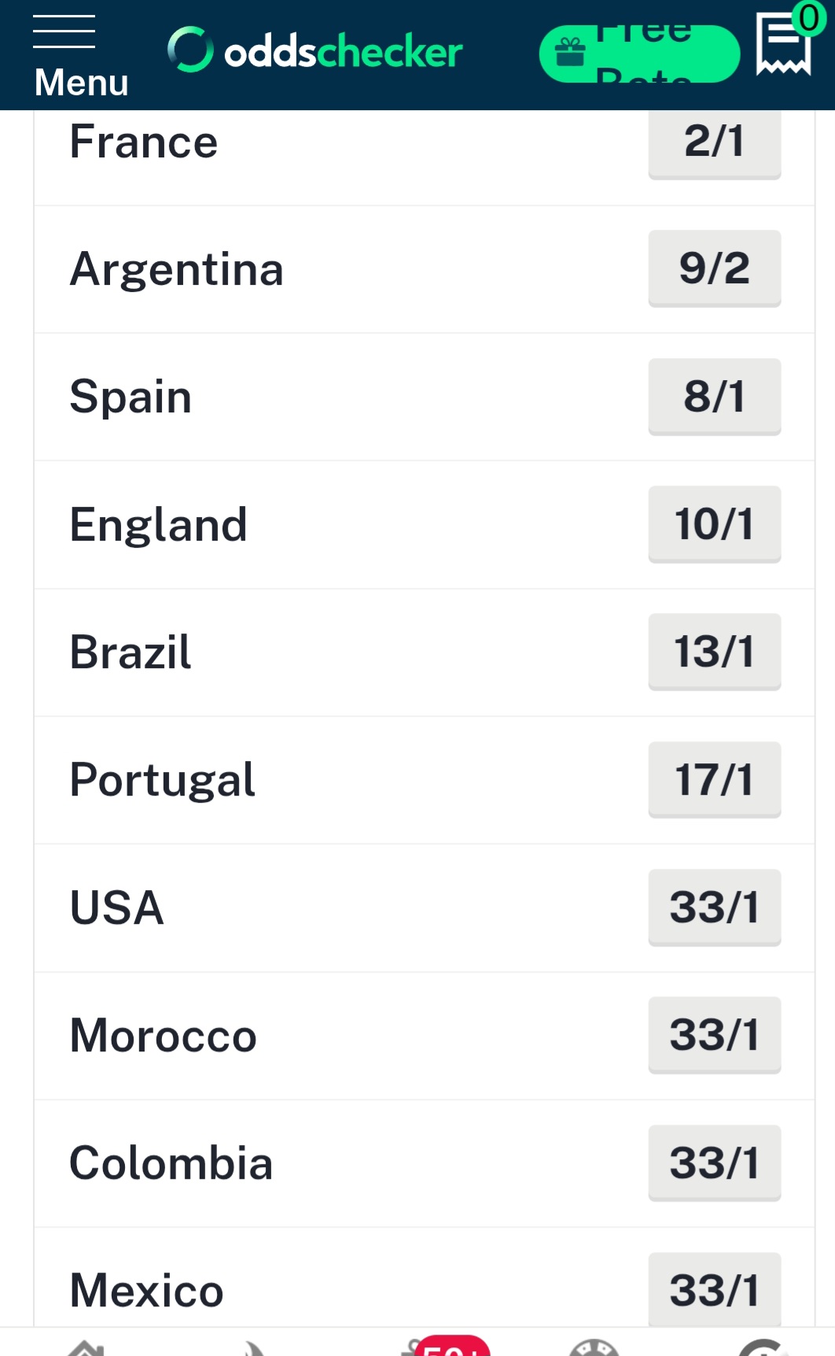Image resolution: width=835 pixels, height=1356 pixels.
Task: Select Colombia odds 33/1
Action: (714, 1163)
